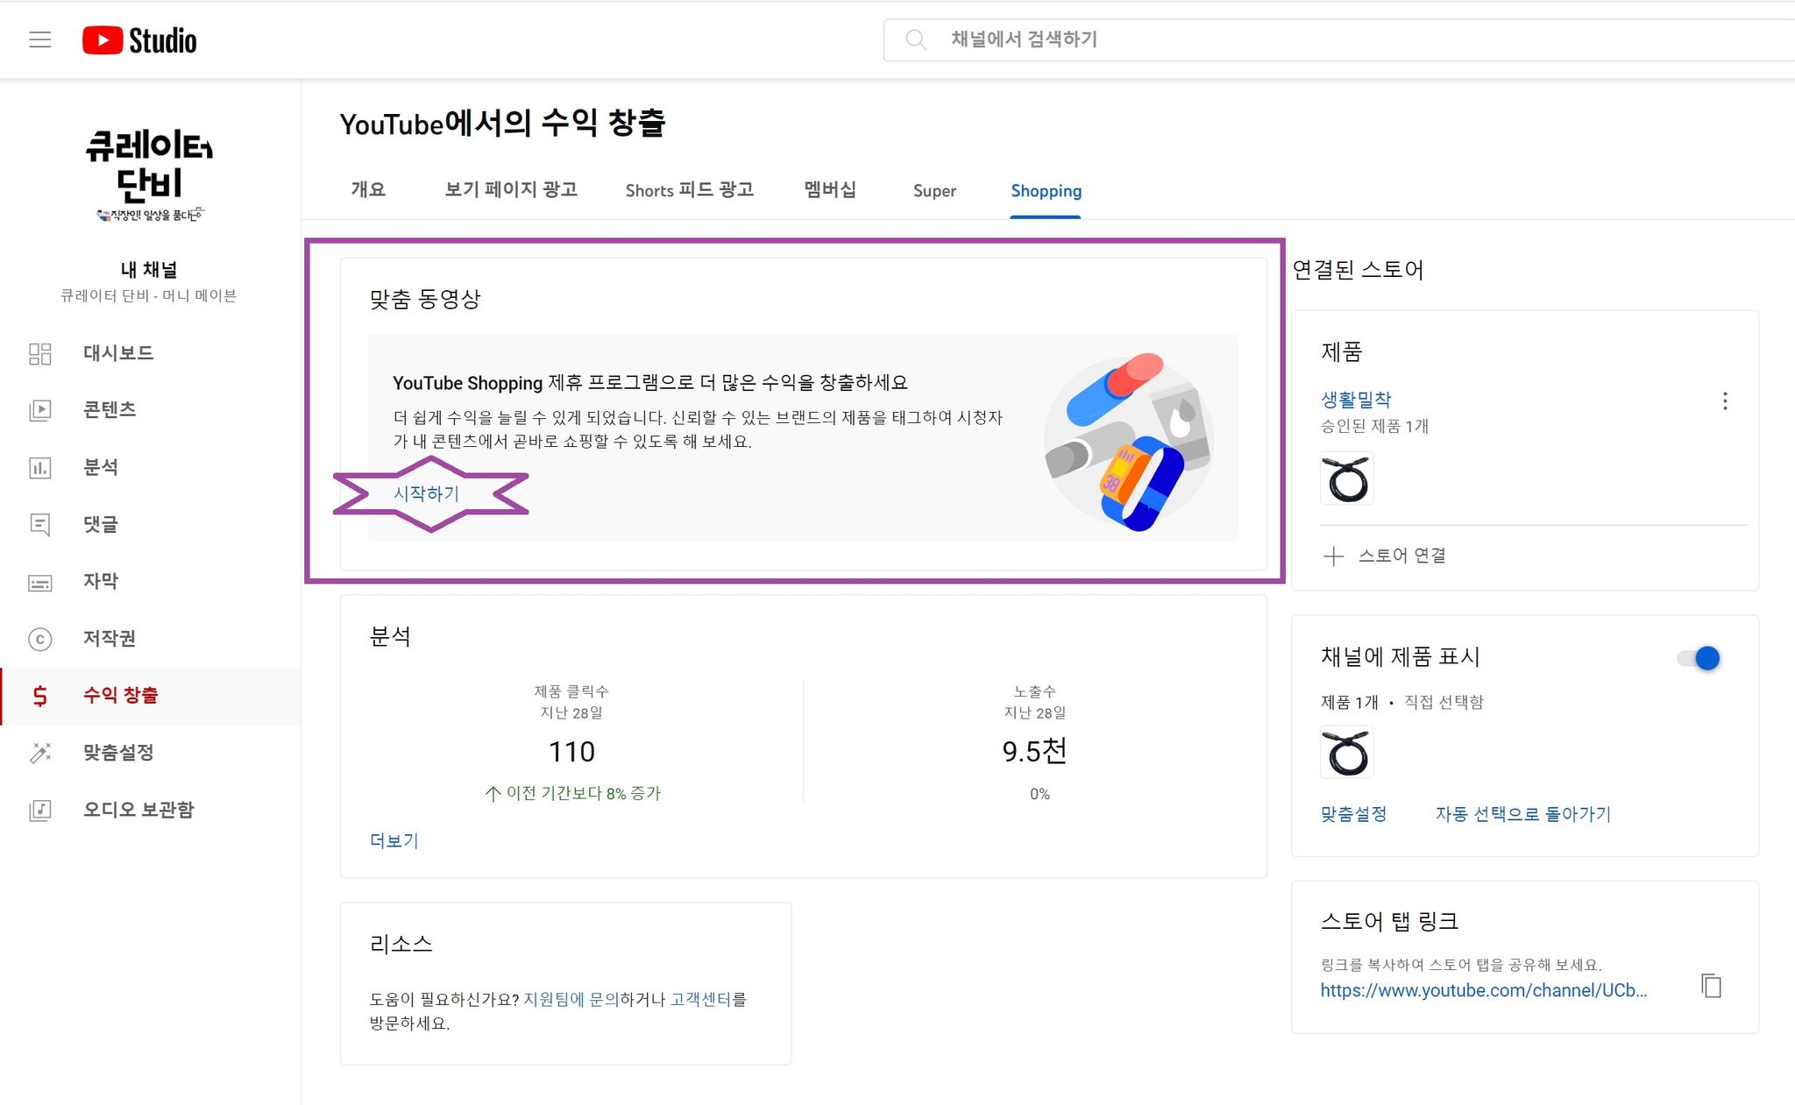Click the 맞춤설정 magic wand icon
1795x1105 pixels.
(x=40, y=753)
